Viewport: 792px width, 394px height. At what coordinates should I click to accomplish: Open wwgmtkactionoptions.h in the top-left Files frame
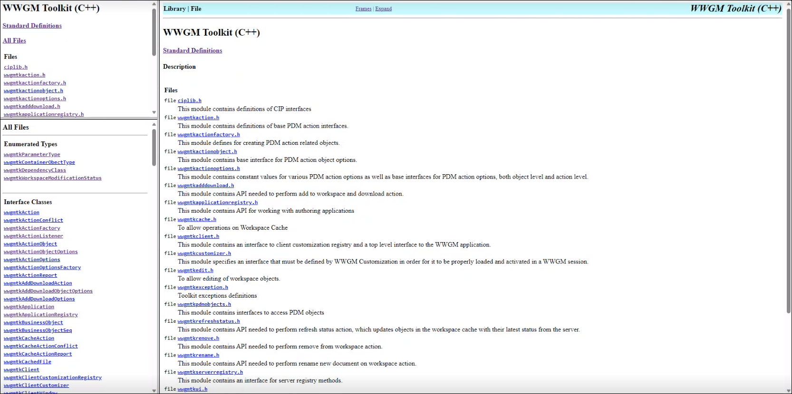[x=35, y=99]
